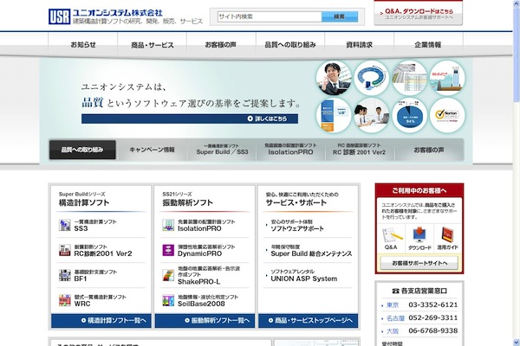
Task: Select the Super Build/SS3 banner tab
Action: coord(222,150)
